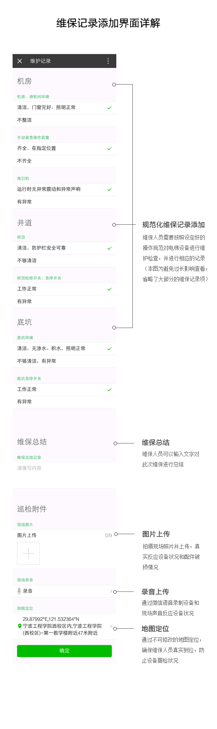Close the 维护记录 page with X icon

click(20, 61)
